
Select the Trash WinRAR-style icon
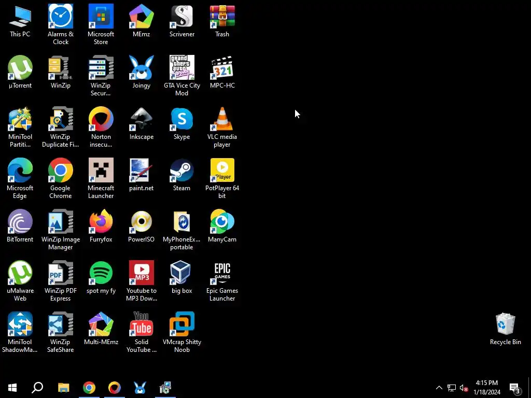coord(222,21)
